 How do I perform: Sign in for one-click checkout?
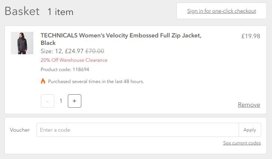221,11
